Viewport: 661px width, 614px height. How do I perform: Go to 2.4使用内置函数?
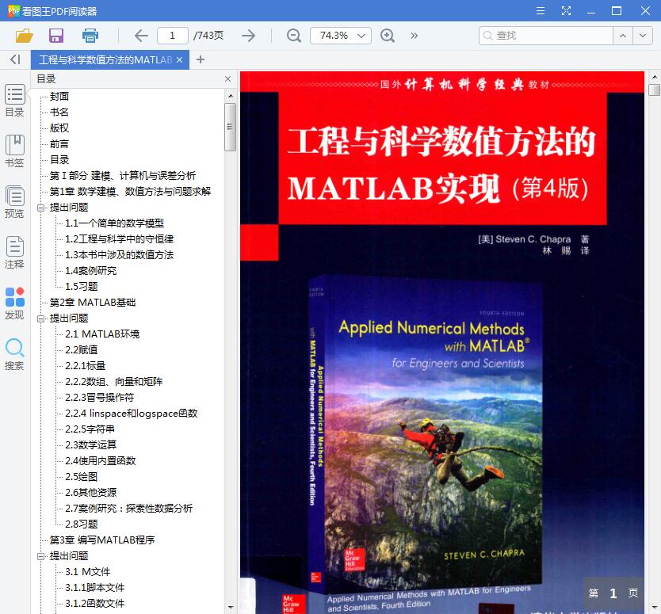click(101, 461)
